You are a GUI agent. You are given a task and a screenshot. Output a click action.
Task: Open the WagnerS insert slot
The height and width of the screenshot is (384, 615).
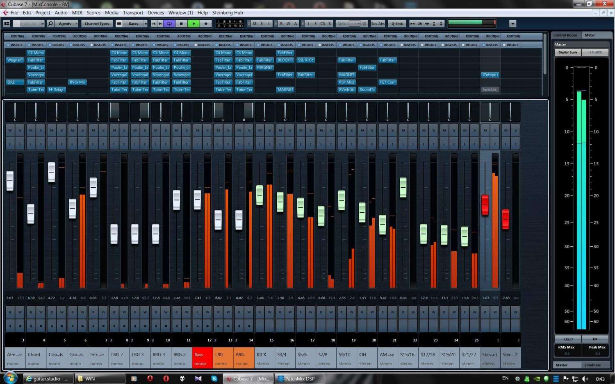coord(15,60)
